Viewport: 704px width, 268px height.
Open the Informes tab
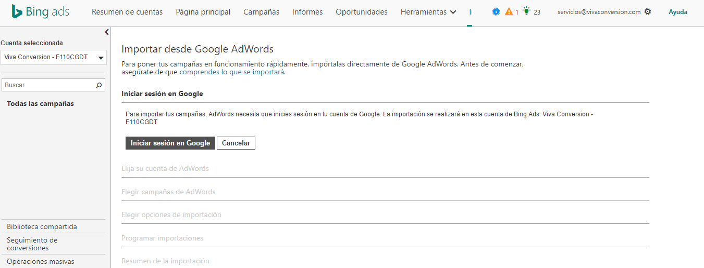[307, 12]
